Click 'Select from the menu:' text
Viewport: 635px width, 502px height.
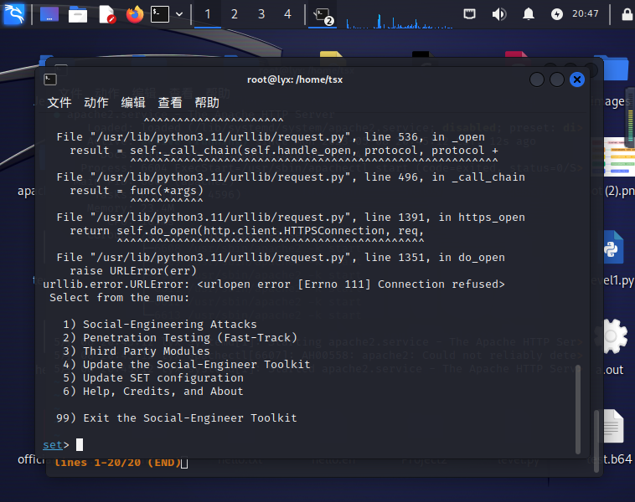(x=120, y=298)
